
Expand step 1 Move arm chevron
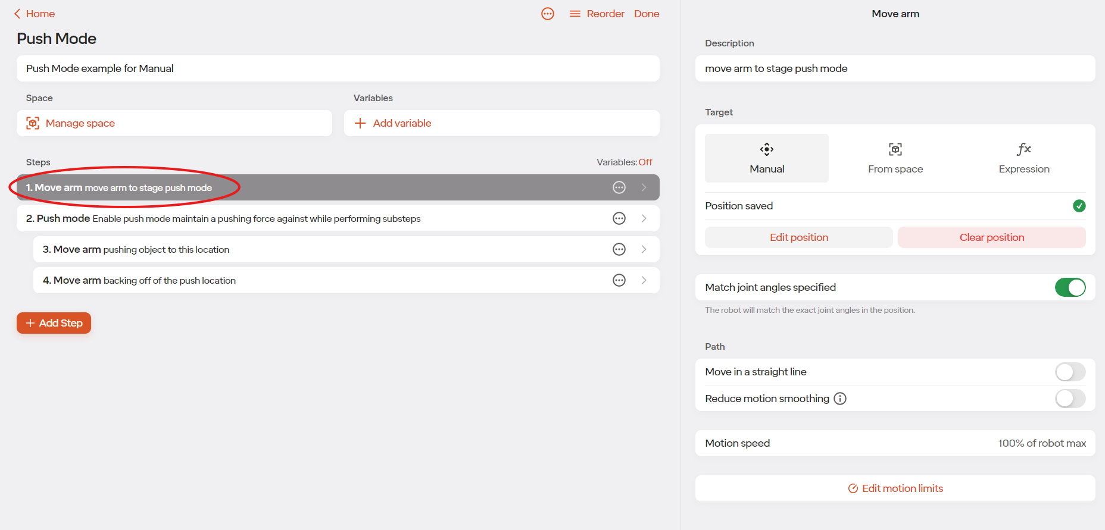point(644,187)
